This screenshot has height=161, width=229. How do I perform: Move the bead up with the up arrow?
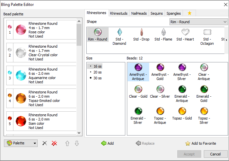pyautogui.click(x=67, y=143)
